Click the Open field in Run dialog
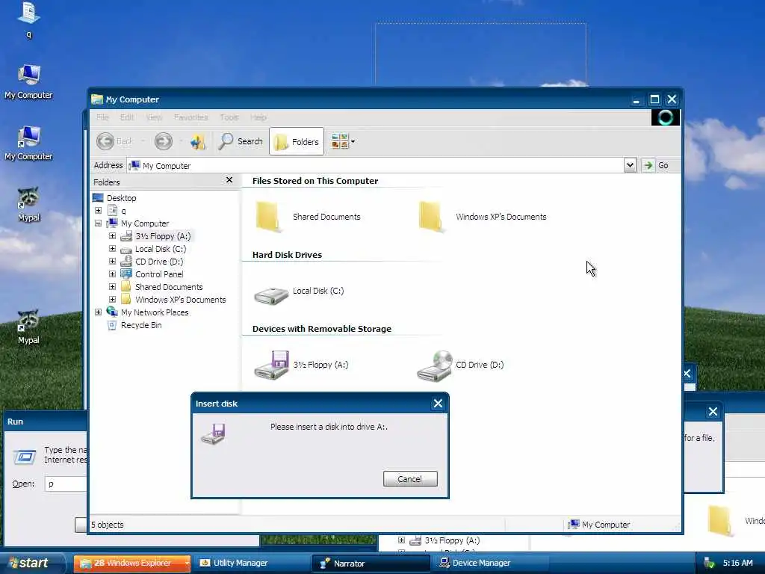The height and width of the screenshot is (574, 765). coord(66,484)
